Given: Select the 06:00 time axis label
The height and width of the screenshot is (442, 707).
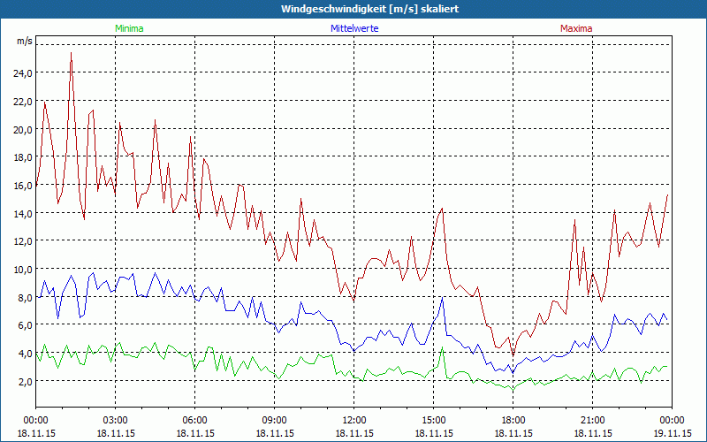Looking at the screenshot, I should point(195,420).
